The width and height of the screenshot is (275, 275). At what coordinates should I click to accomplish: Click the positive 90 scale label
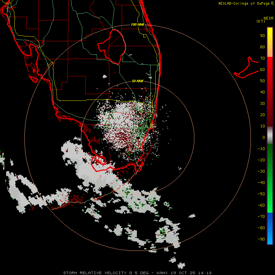[262, 36]
